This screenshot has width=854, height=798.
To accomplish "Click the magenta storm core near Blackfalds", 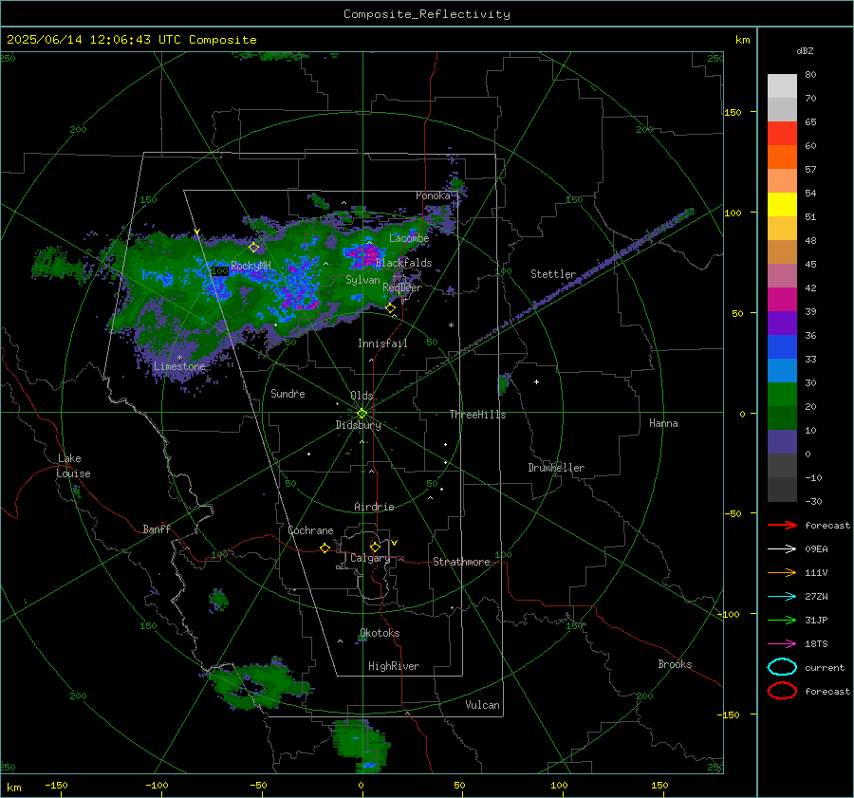I will [x=366, y=254].
